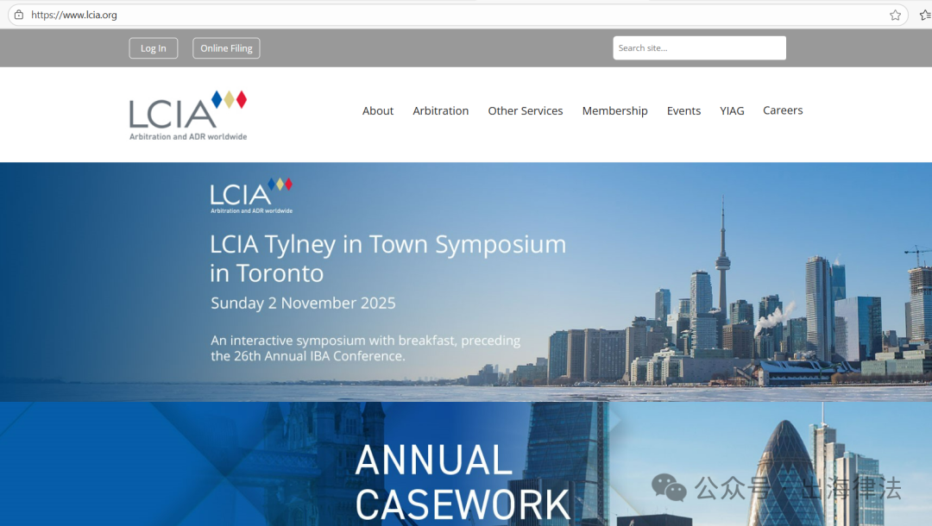Focus the Search site field
Viewport: 932px width, 526px height.
700,48
